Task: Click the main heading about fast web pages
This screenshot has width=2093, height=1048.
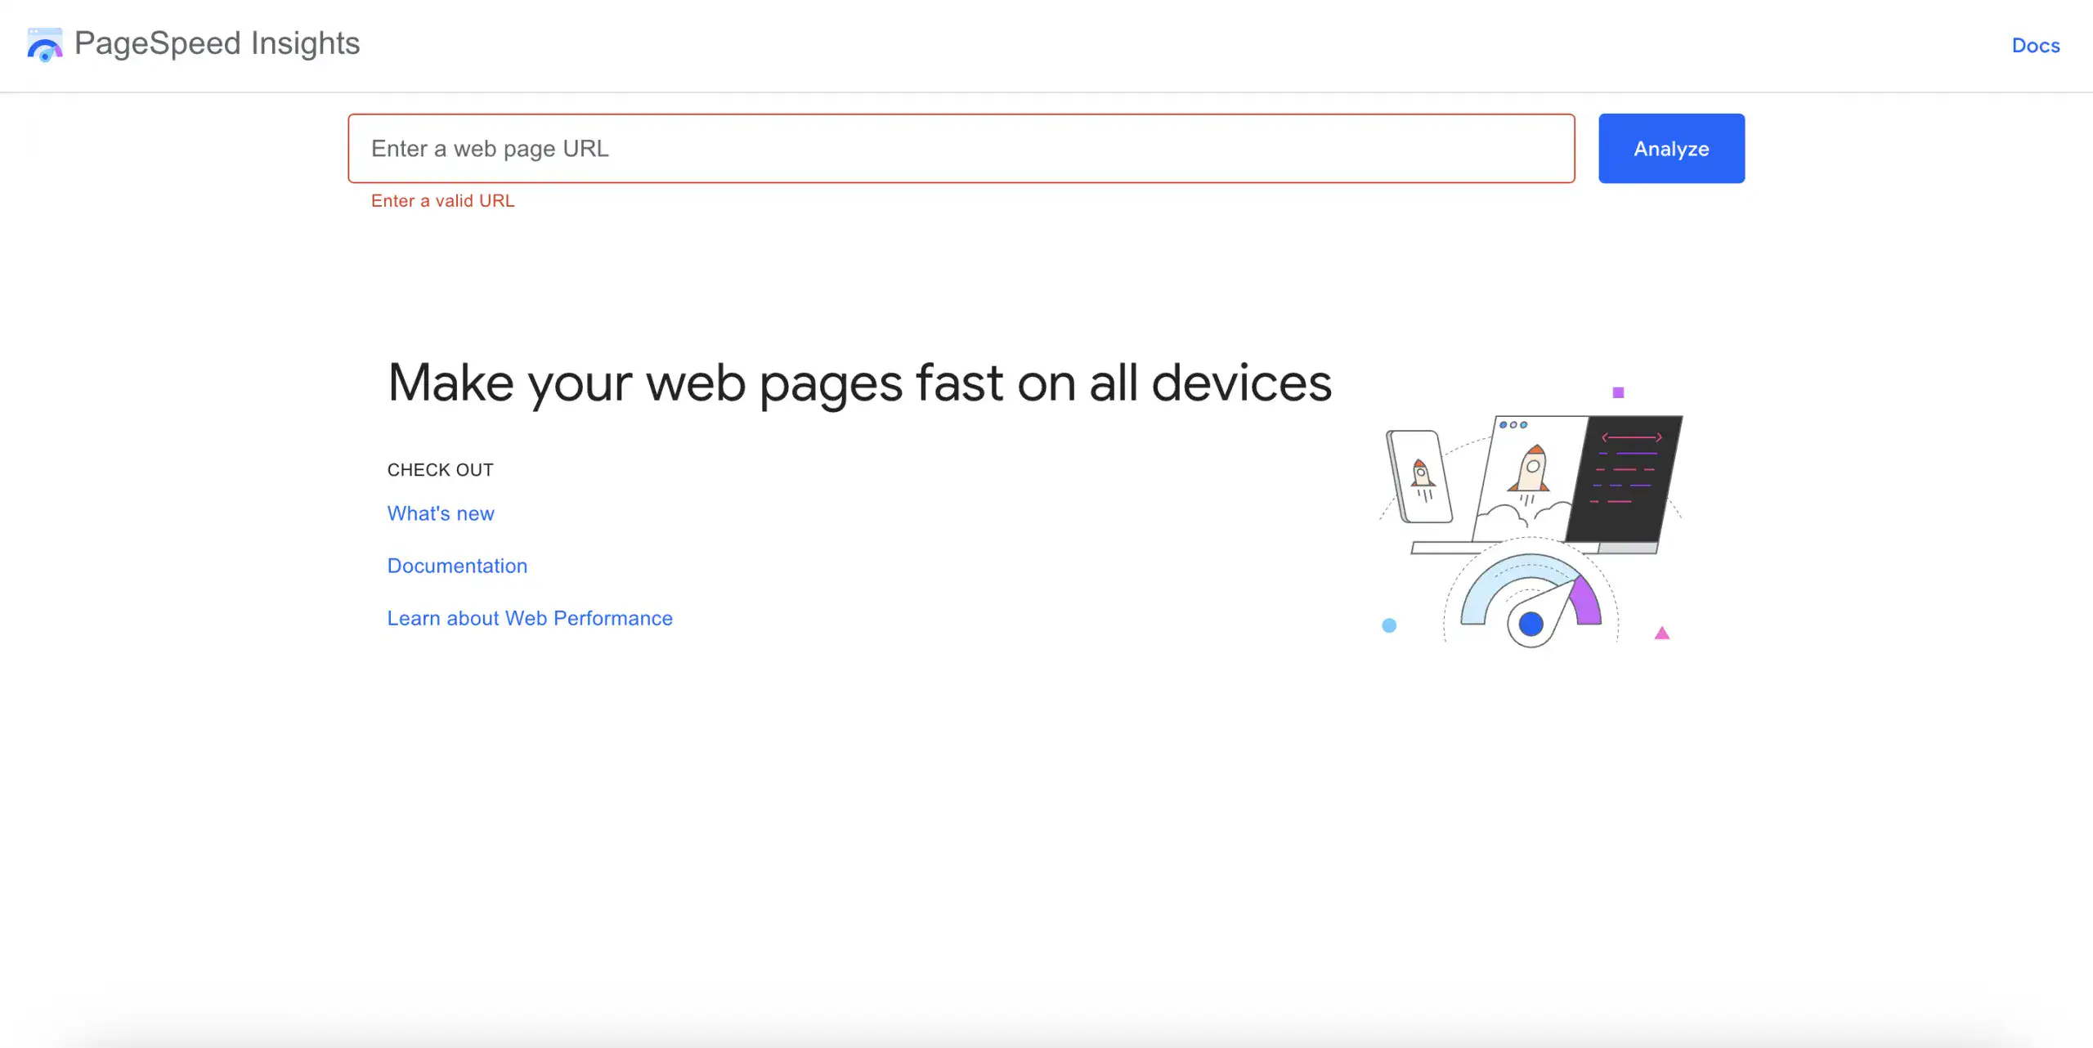Action: (858, 382)
